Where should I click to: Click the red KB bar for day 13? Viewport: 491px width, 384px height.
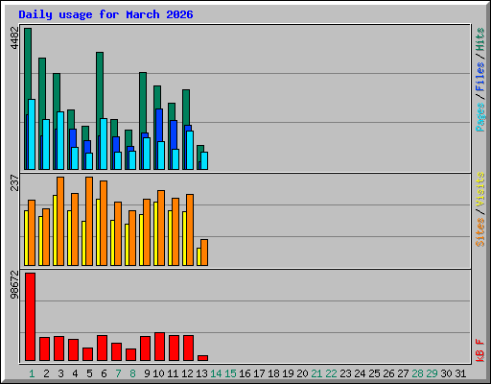[x=202, y=358]
